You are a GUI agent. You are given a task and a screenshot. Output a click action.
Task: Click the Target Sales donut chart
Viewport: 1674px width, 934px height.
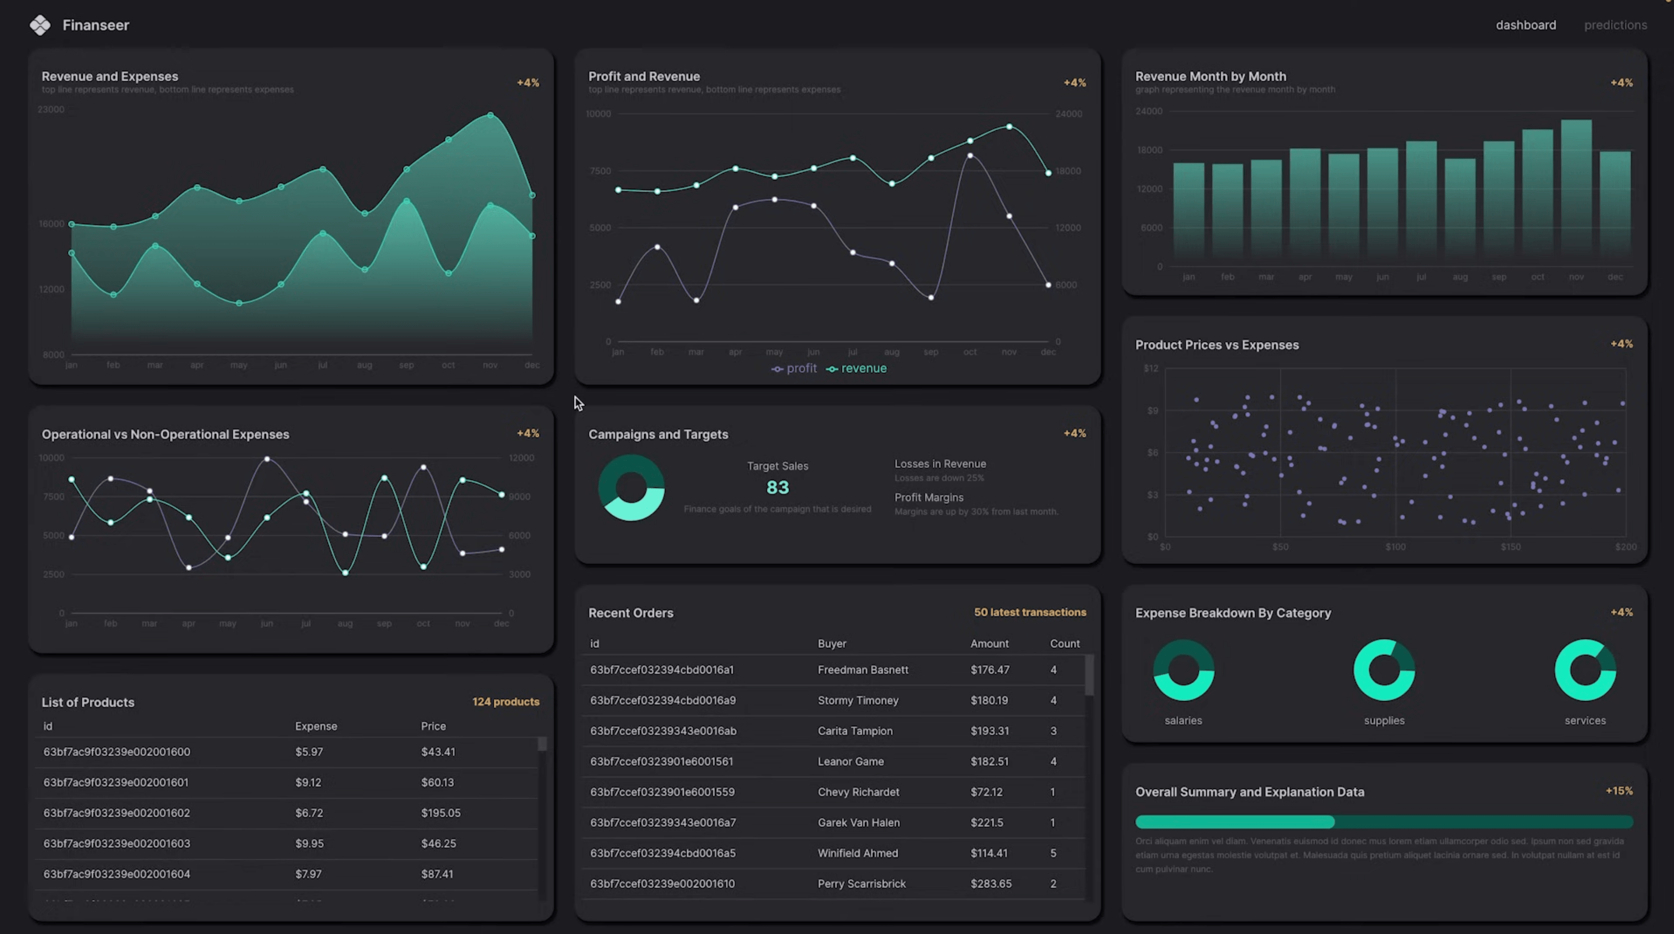(x=631, y=487)
